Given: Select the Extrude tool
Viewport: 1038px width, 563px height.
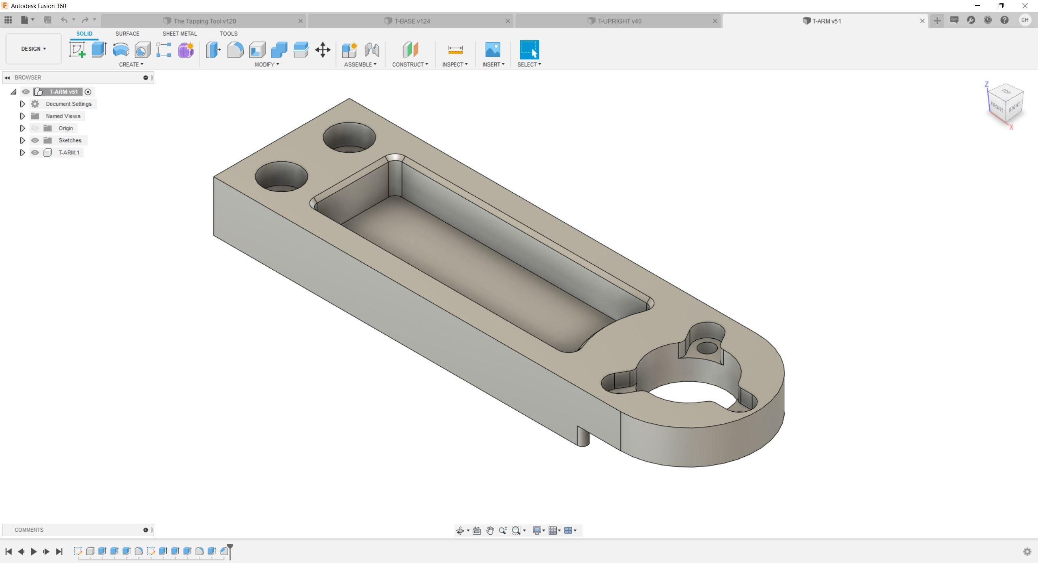Looking at the screenshot, I should tap(99, 50).
